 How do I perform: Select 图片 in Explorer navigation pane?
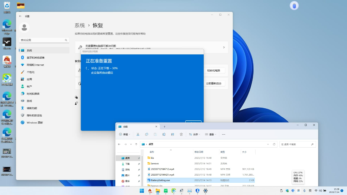(128, 176)
